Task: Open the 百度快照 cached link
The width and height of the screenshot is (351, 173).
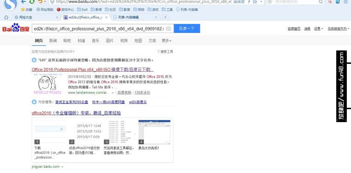Action: [124, 93]
